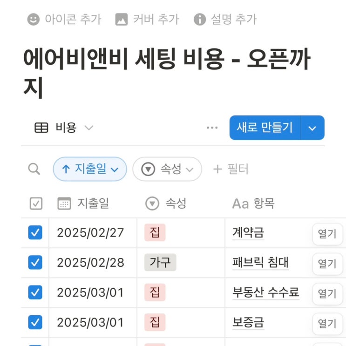Image resolution: width=346 pixels, height=346 pixels.
Task: Click the 새로 만들기 button
Action: coord(265,128)
